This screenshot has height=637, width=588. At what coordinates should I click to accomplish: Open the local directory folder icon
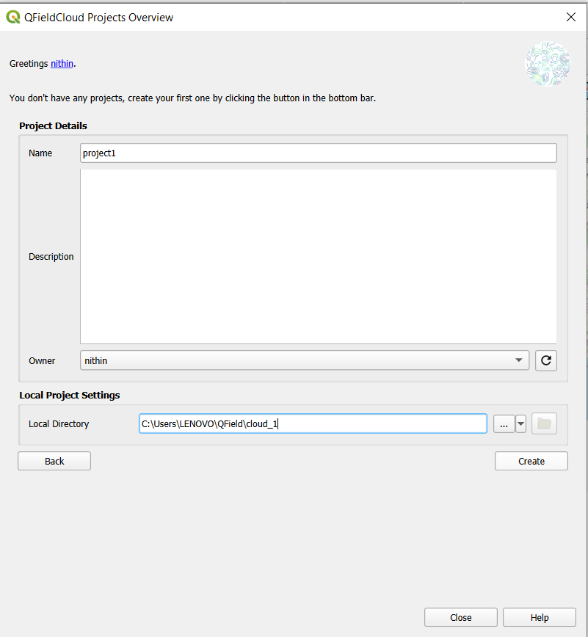[x=544, y=423]
